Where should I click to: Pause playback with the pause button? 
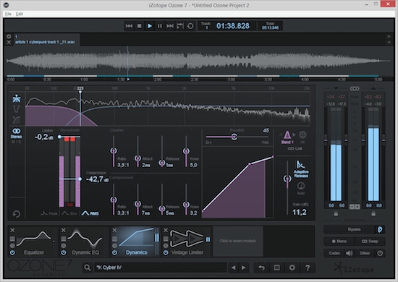(x=160, y=26)
